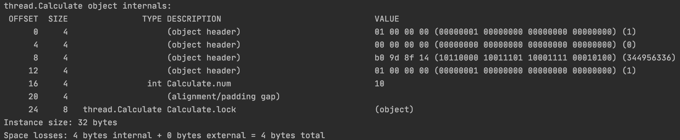680x140 pixels.
Task: Click the SIZE column header
Action: (58, 19)
